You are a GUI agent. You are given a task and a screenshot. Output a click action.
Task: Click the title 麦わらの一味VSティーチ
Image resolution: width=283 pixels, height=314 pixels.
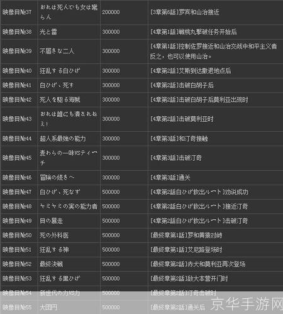69,158
